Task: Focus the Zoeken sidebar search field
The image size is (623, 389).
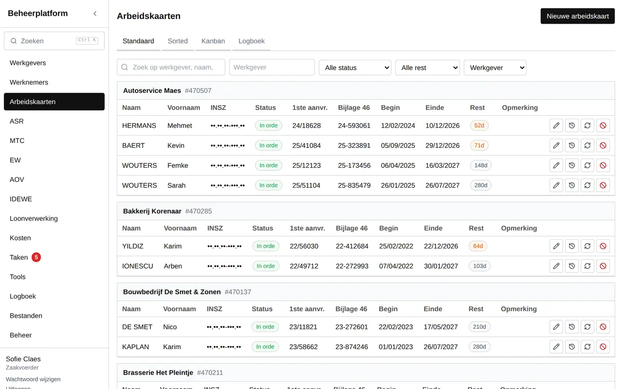Action: click(x=54, y=41)
